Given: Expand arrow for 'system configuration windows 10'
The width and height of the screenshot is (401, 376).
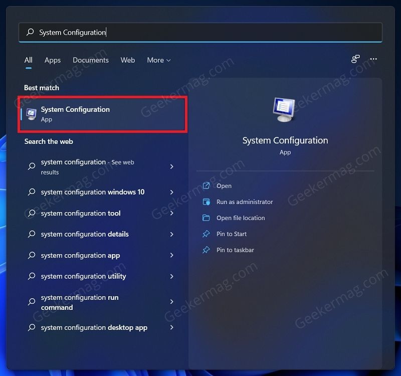Looking at the screenshot, I should pos(171,192).
